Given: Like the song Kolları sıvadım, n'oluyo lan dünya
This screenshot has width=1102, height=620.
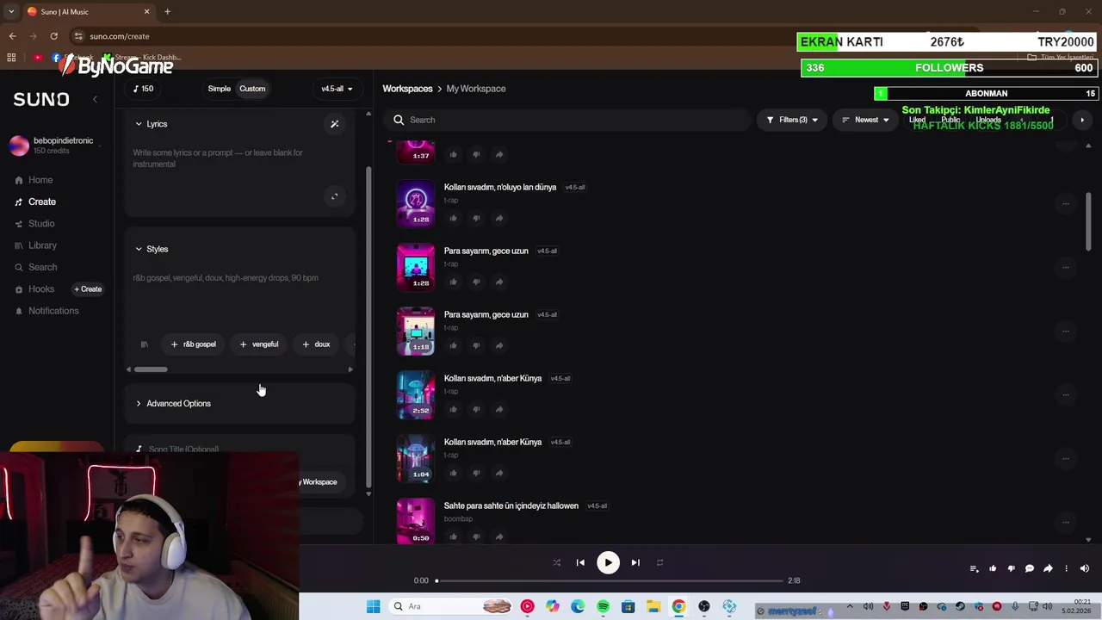Looking at the screenshot, I should (454, 218).
